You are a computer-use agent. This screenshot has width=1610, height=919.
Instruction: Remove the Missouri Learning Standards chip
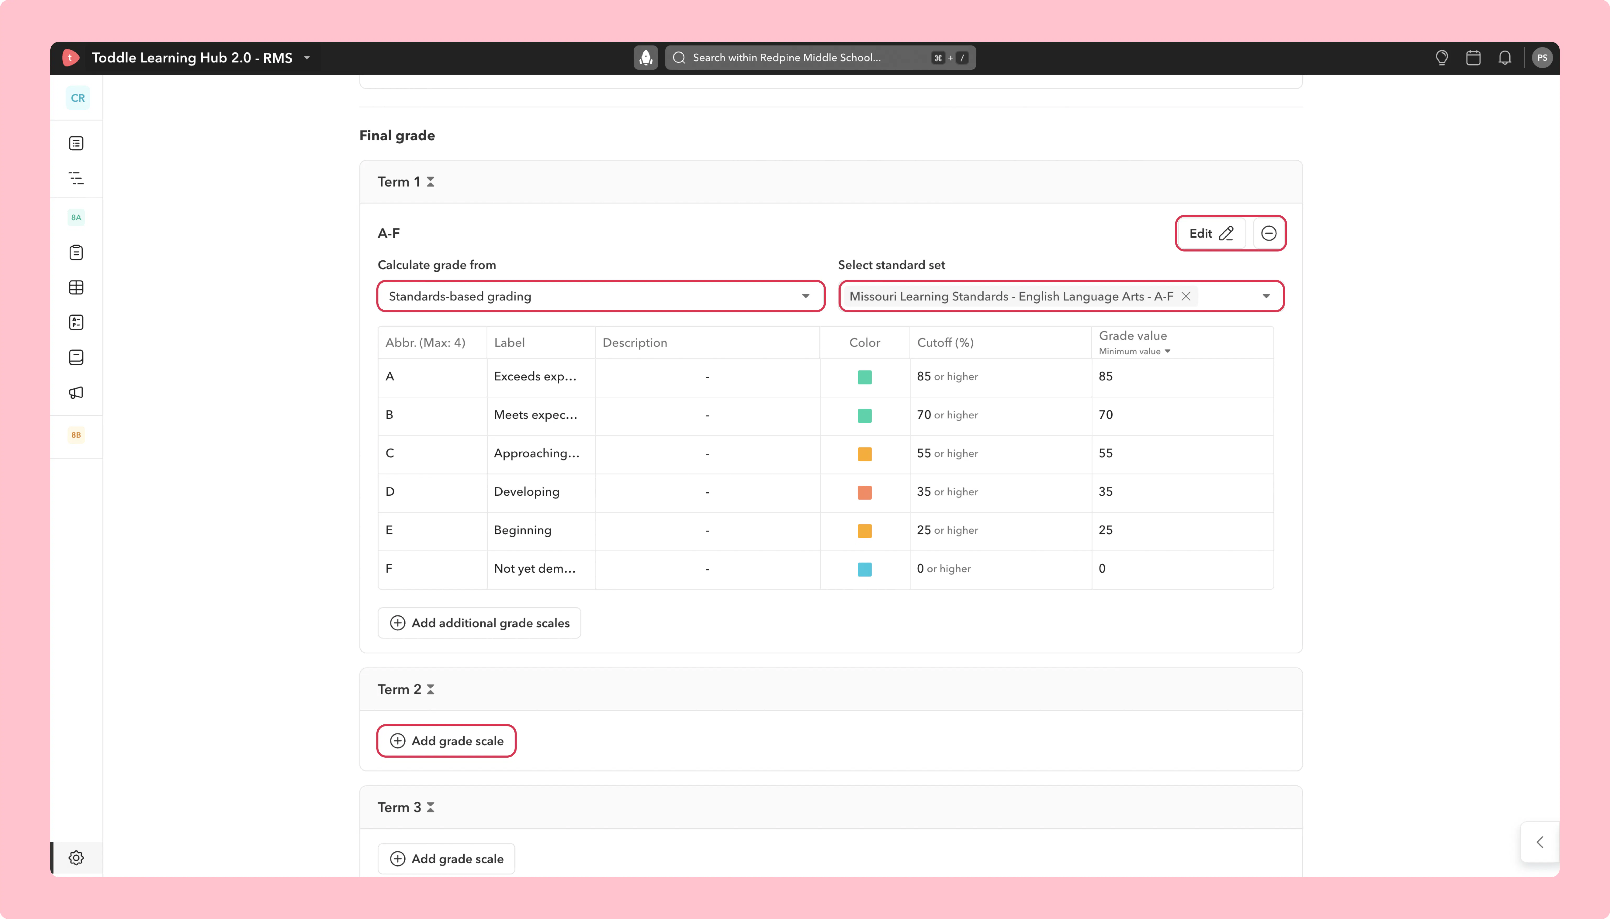pos(1186,296)
